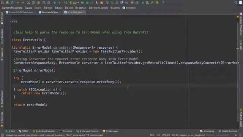Switch to ErrorModel.java tab

point(50,12)
